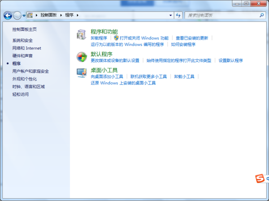Viewport: 269px width, 201px height.
Task: Expand the arrow before 控制面板 breadcrumb
Action: pos(37,15)
